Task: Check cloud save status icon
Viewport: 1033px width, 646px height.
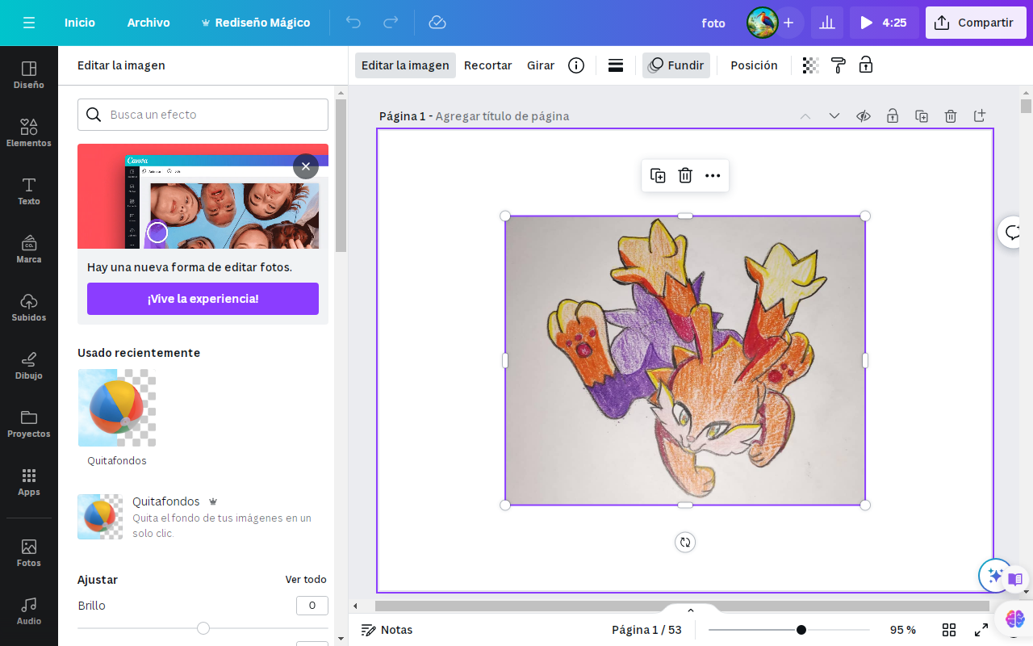Action: coord(437,23)
